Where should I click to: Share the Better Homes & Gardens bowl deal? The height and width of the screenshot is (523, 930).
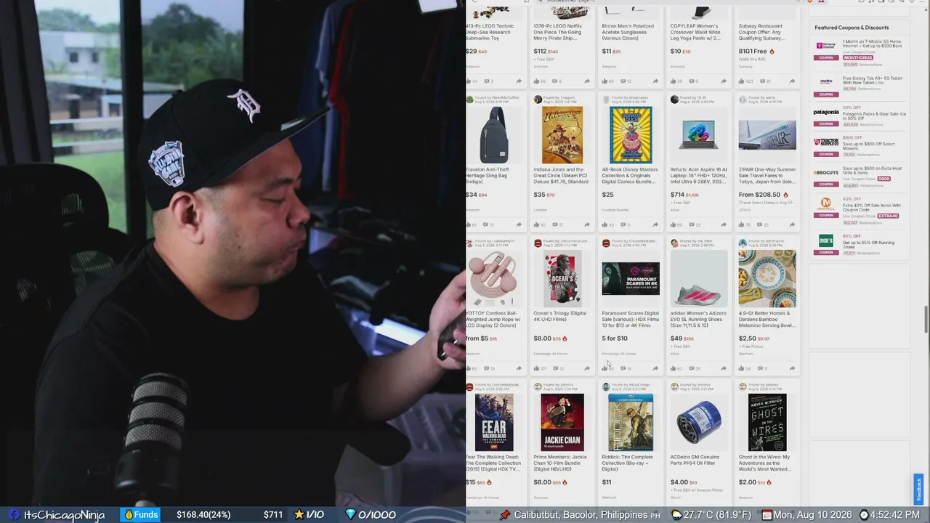coord(792,368)
